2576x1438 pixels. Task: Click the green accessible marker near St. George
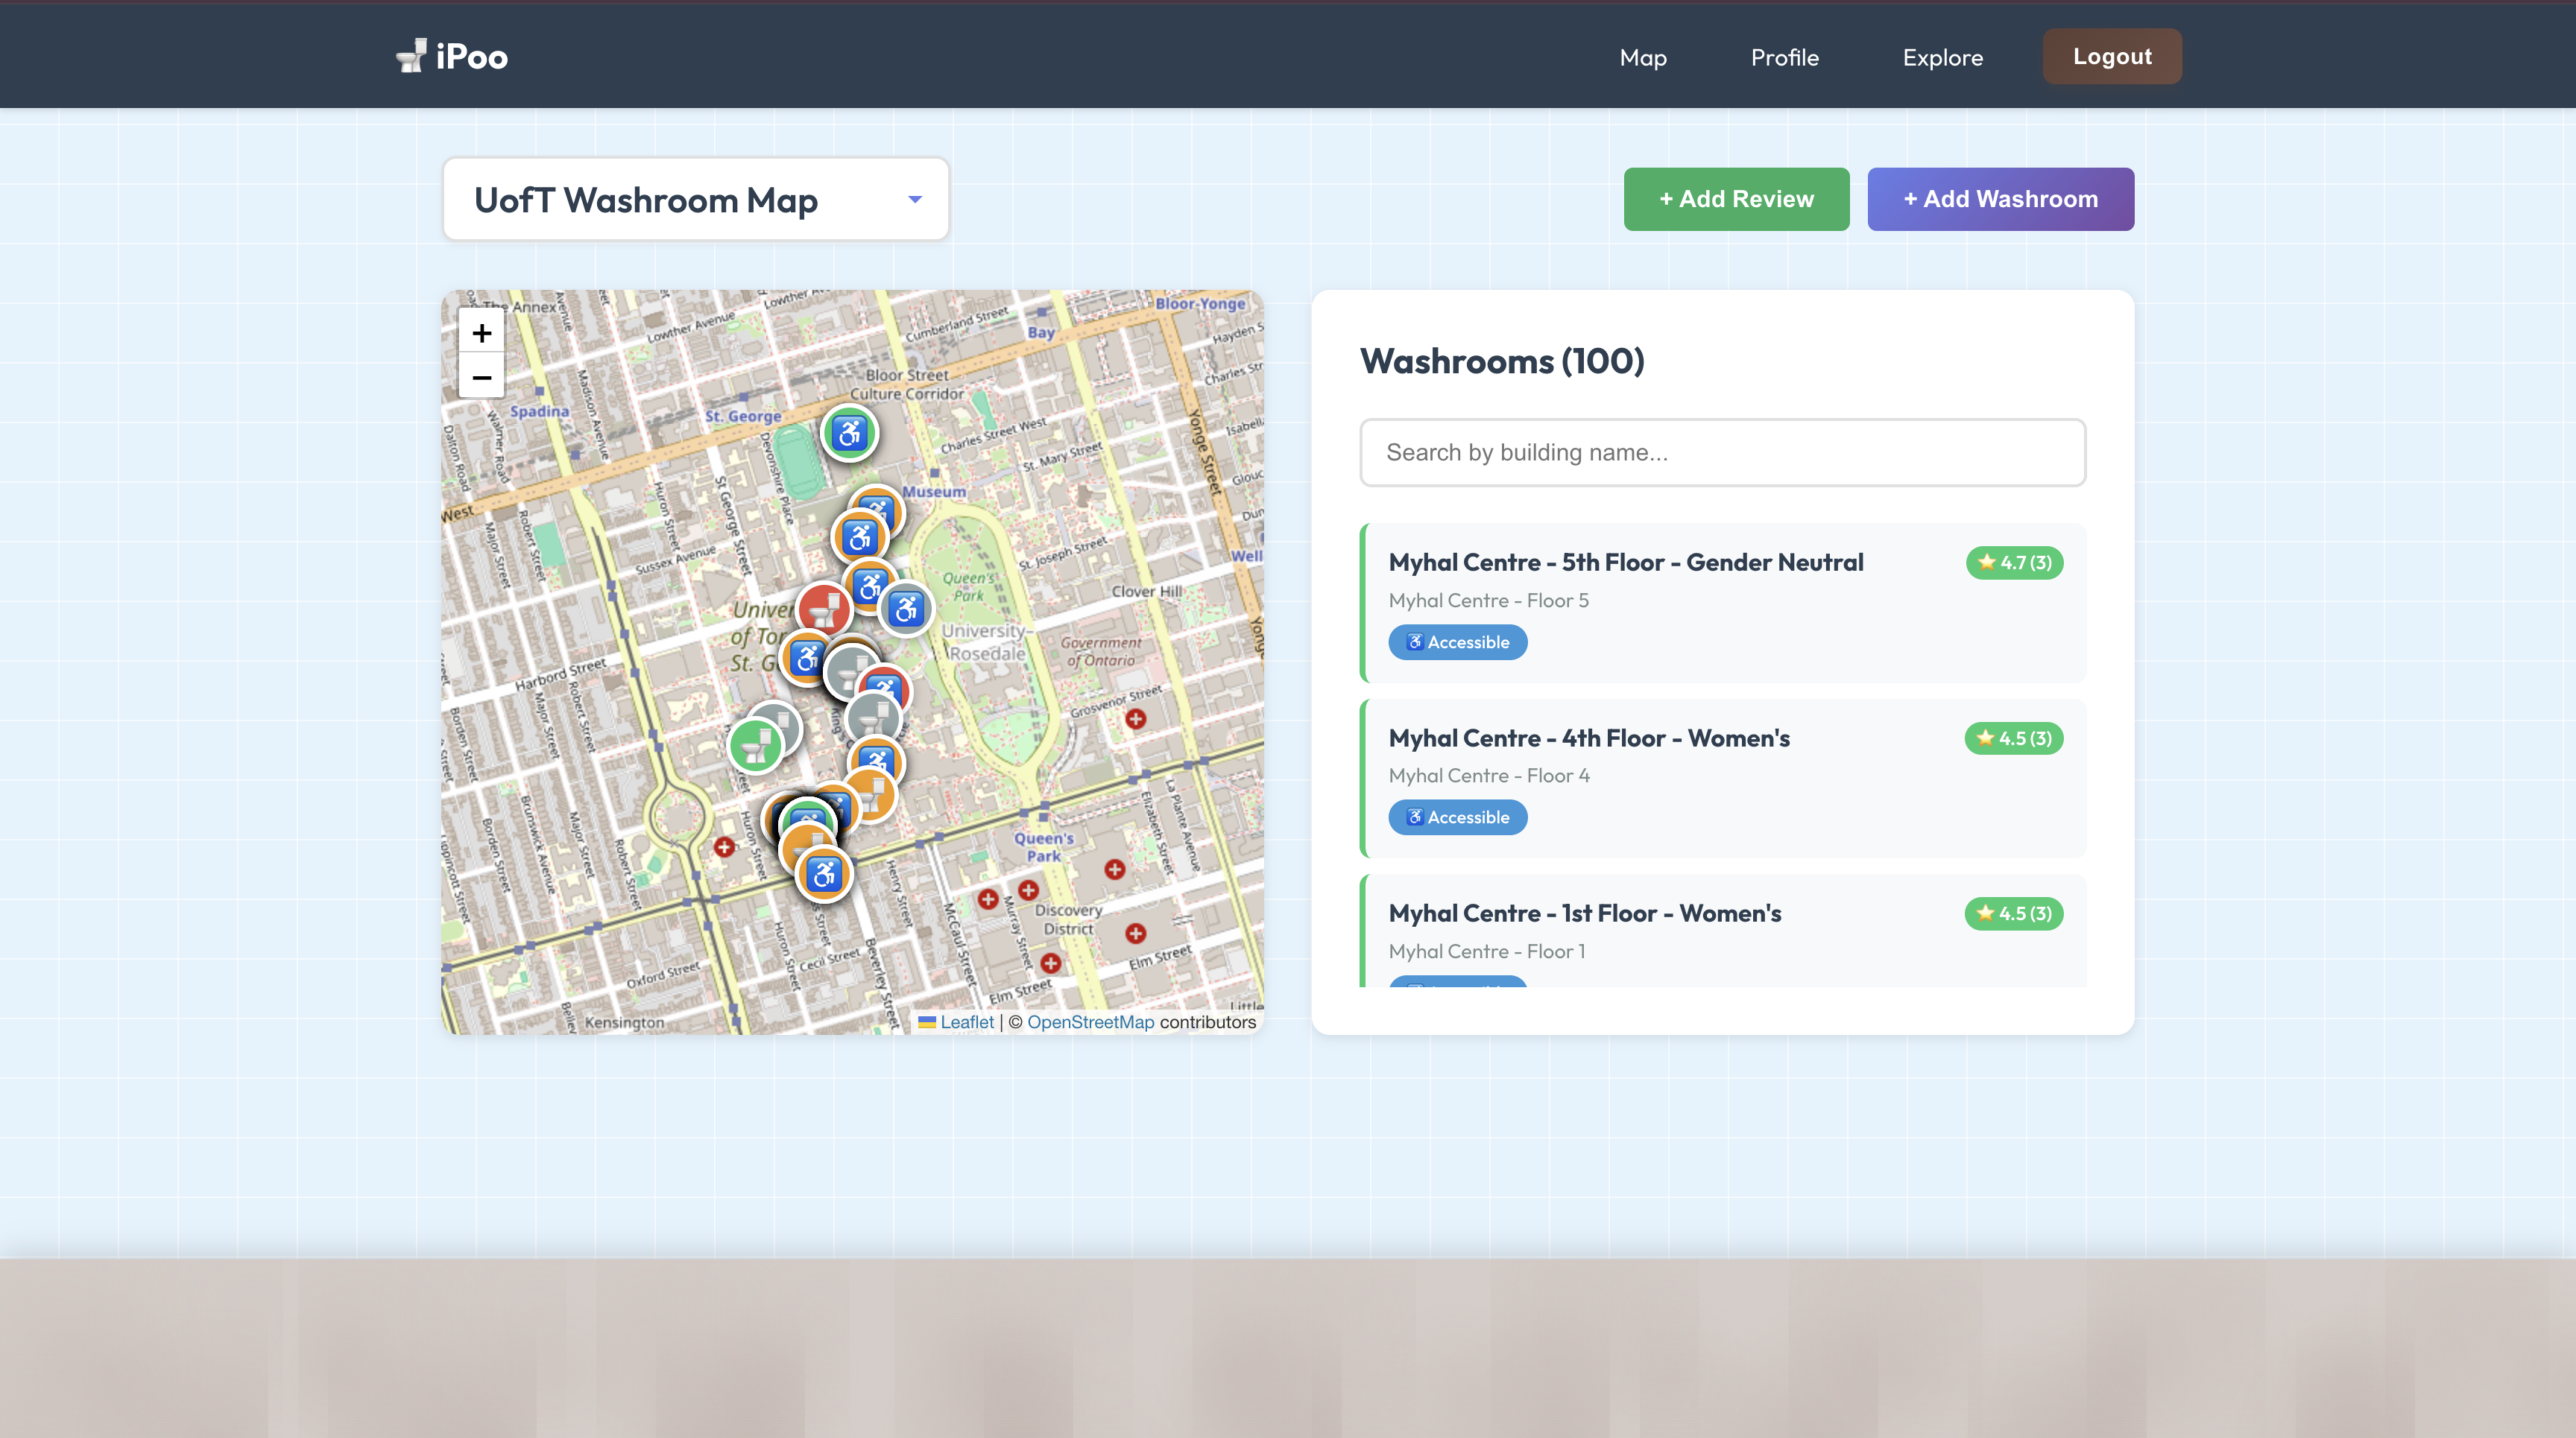pyautogui.click(x=849, y=434)
